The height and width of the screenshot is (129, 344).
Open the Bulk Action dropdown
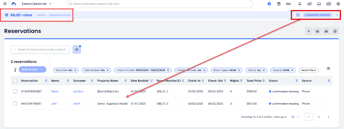tap(32, 69)
